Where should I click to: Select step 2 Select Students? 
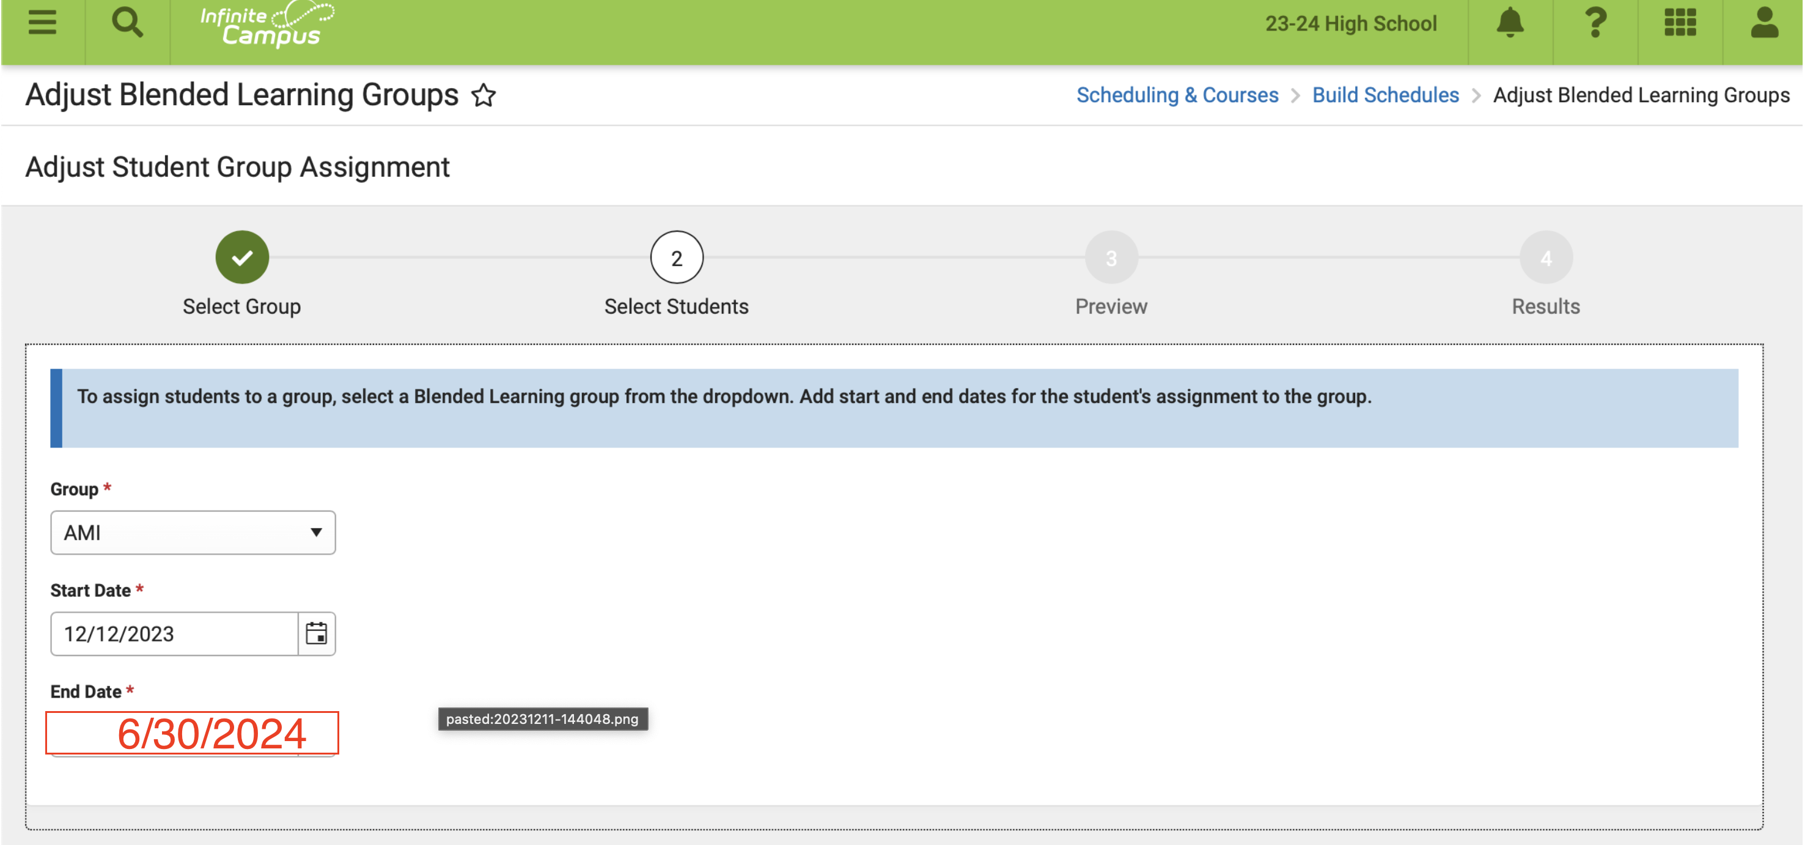pyautogui.click(x=676, y=257)
